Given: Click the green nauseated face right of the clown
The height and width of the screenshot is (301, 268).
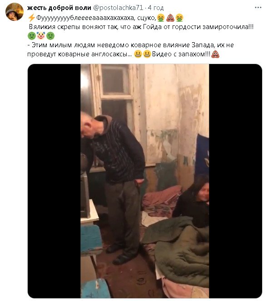Looking at the screenshot, I should pyautogui.click(x=50, y=36).
